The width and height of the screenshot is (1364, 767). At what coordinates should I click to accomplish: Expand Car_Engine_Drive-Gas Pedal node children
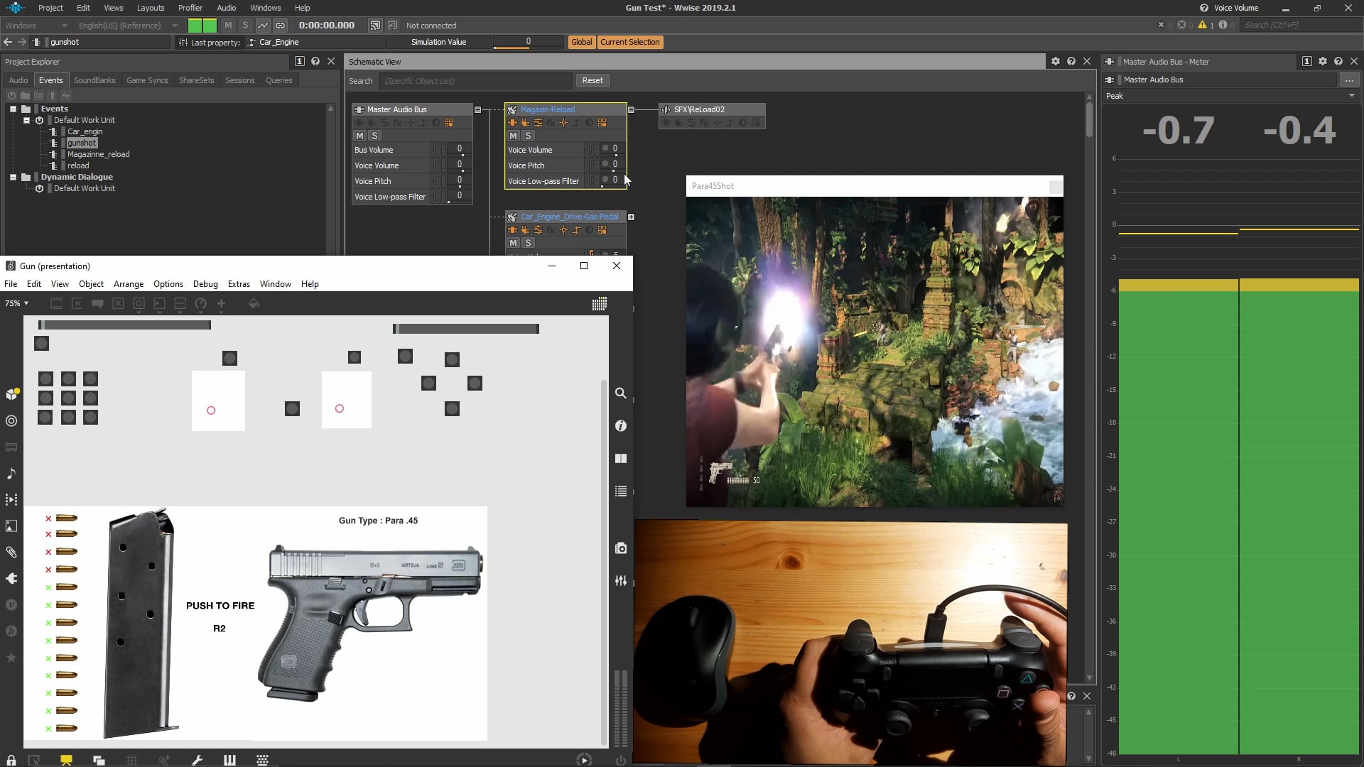tap(631, 217)
